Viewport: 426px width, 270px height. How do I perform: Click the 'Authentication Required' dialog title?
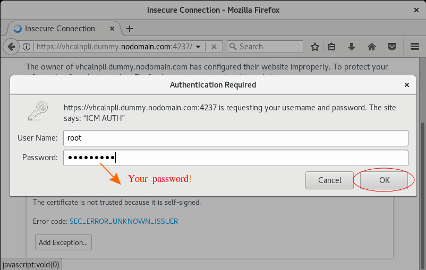pos(213,85)
